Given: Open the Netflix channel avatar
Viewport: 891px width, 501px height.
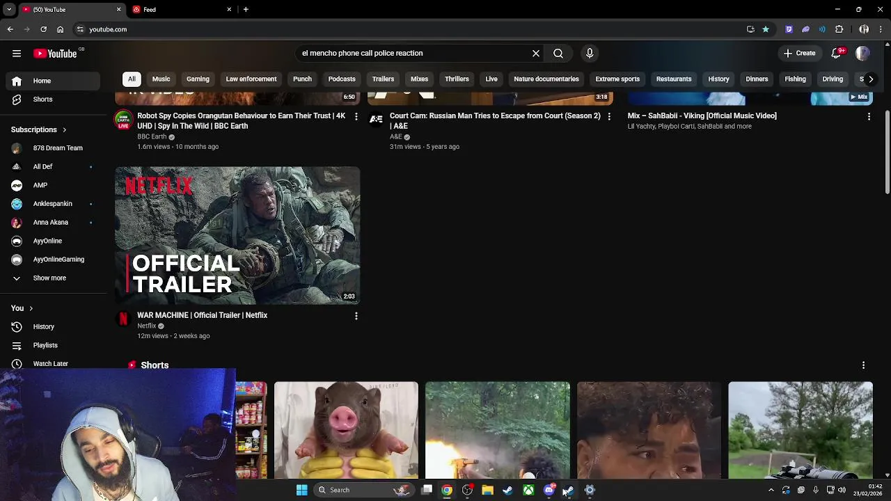Looking at the screenshot, I should point(123,319).
